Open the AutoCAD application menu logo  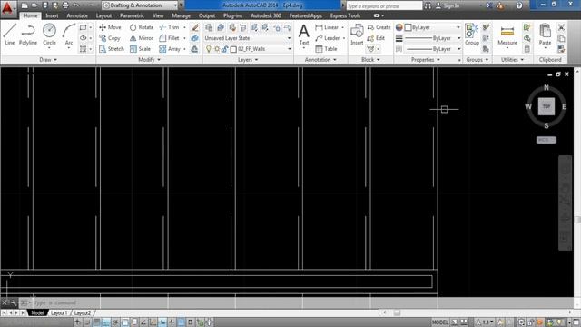[7, 8]
